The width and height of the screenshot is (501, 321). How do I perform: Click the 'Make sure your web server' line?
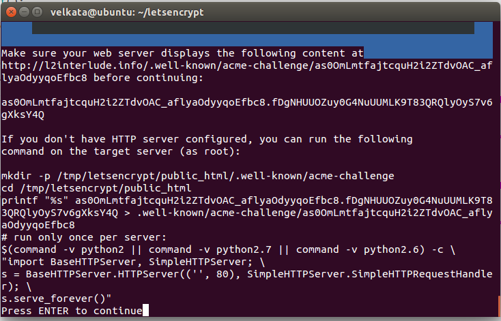(182, 53)
